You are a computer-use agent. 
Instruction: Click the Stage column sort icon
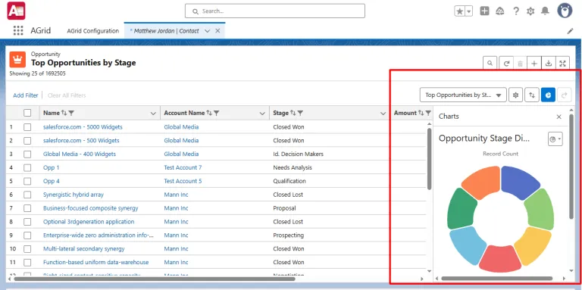(x=293, y=113)
